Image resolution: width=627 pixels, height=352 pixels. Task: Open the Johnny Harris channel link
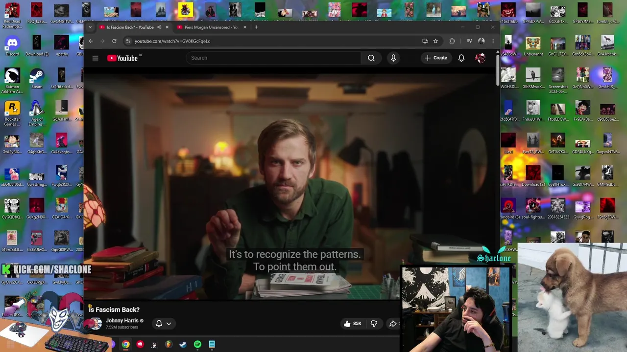[122, 321]
